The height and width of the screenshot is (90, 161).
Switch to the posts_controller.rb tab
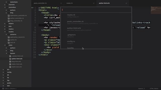pos(40,3)
